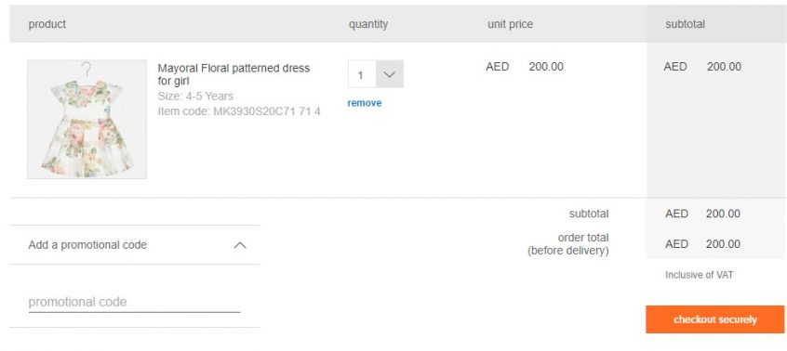Select the quantity column header

coord(368,24)
